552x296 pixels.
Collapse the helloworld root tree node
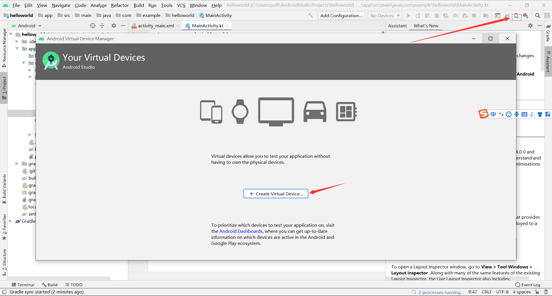point(11,34)
